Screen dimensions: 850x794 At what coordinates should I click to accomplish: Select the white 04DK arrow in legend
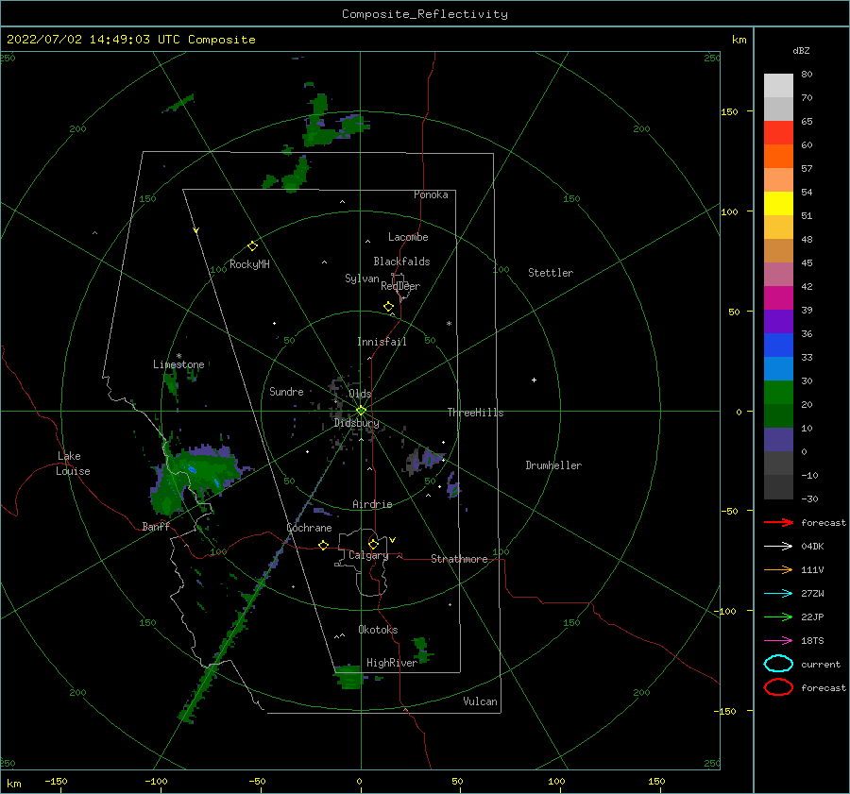[x=778, y=546]
